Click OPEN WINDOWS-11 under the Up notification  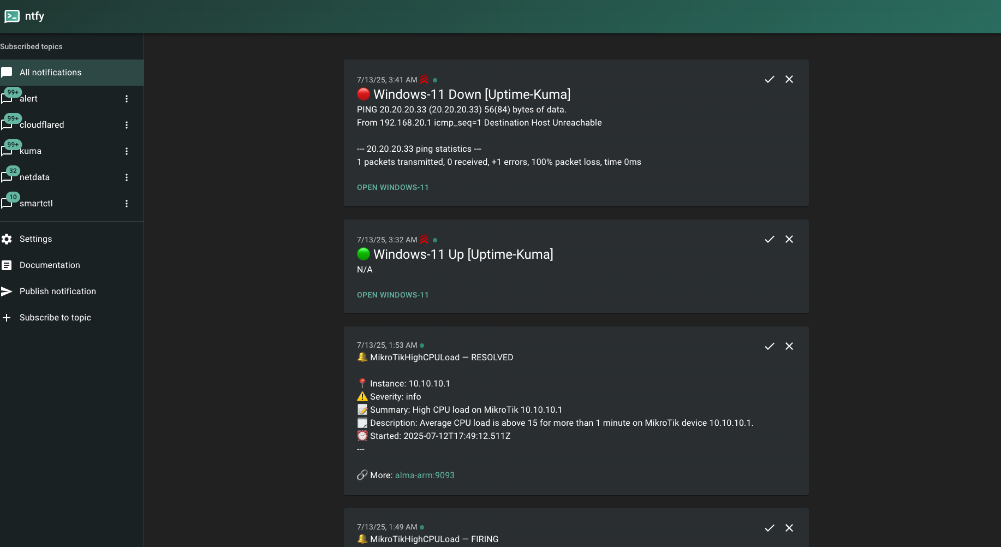[393, 295]
